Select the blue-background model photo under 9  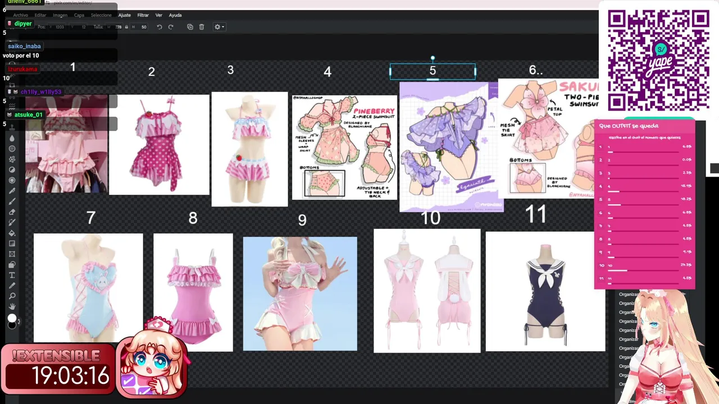pyautogui.click(x=300, y=293)
